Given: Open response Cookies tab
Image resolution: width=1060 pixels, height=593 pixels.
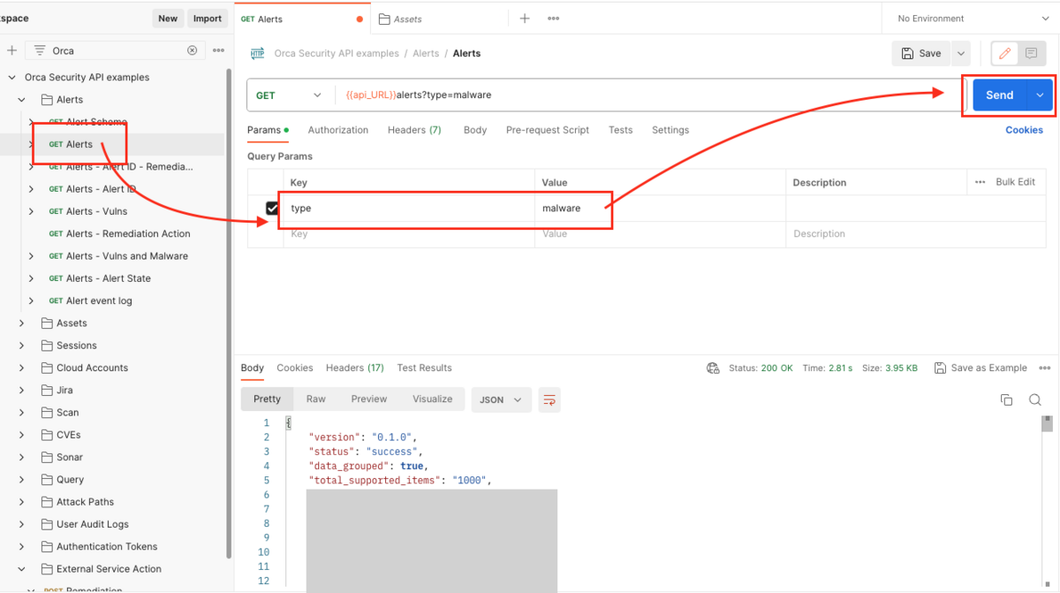Looking at the screenshot, I should coord(295,369).
